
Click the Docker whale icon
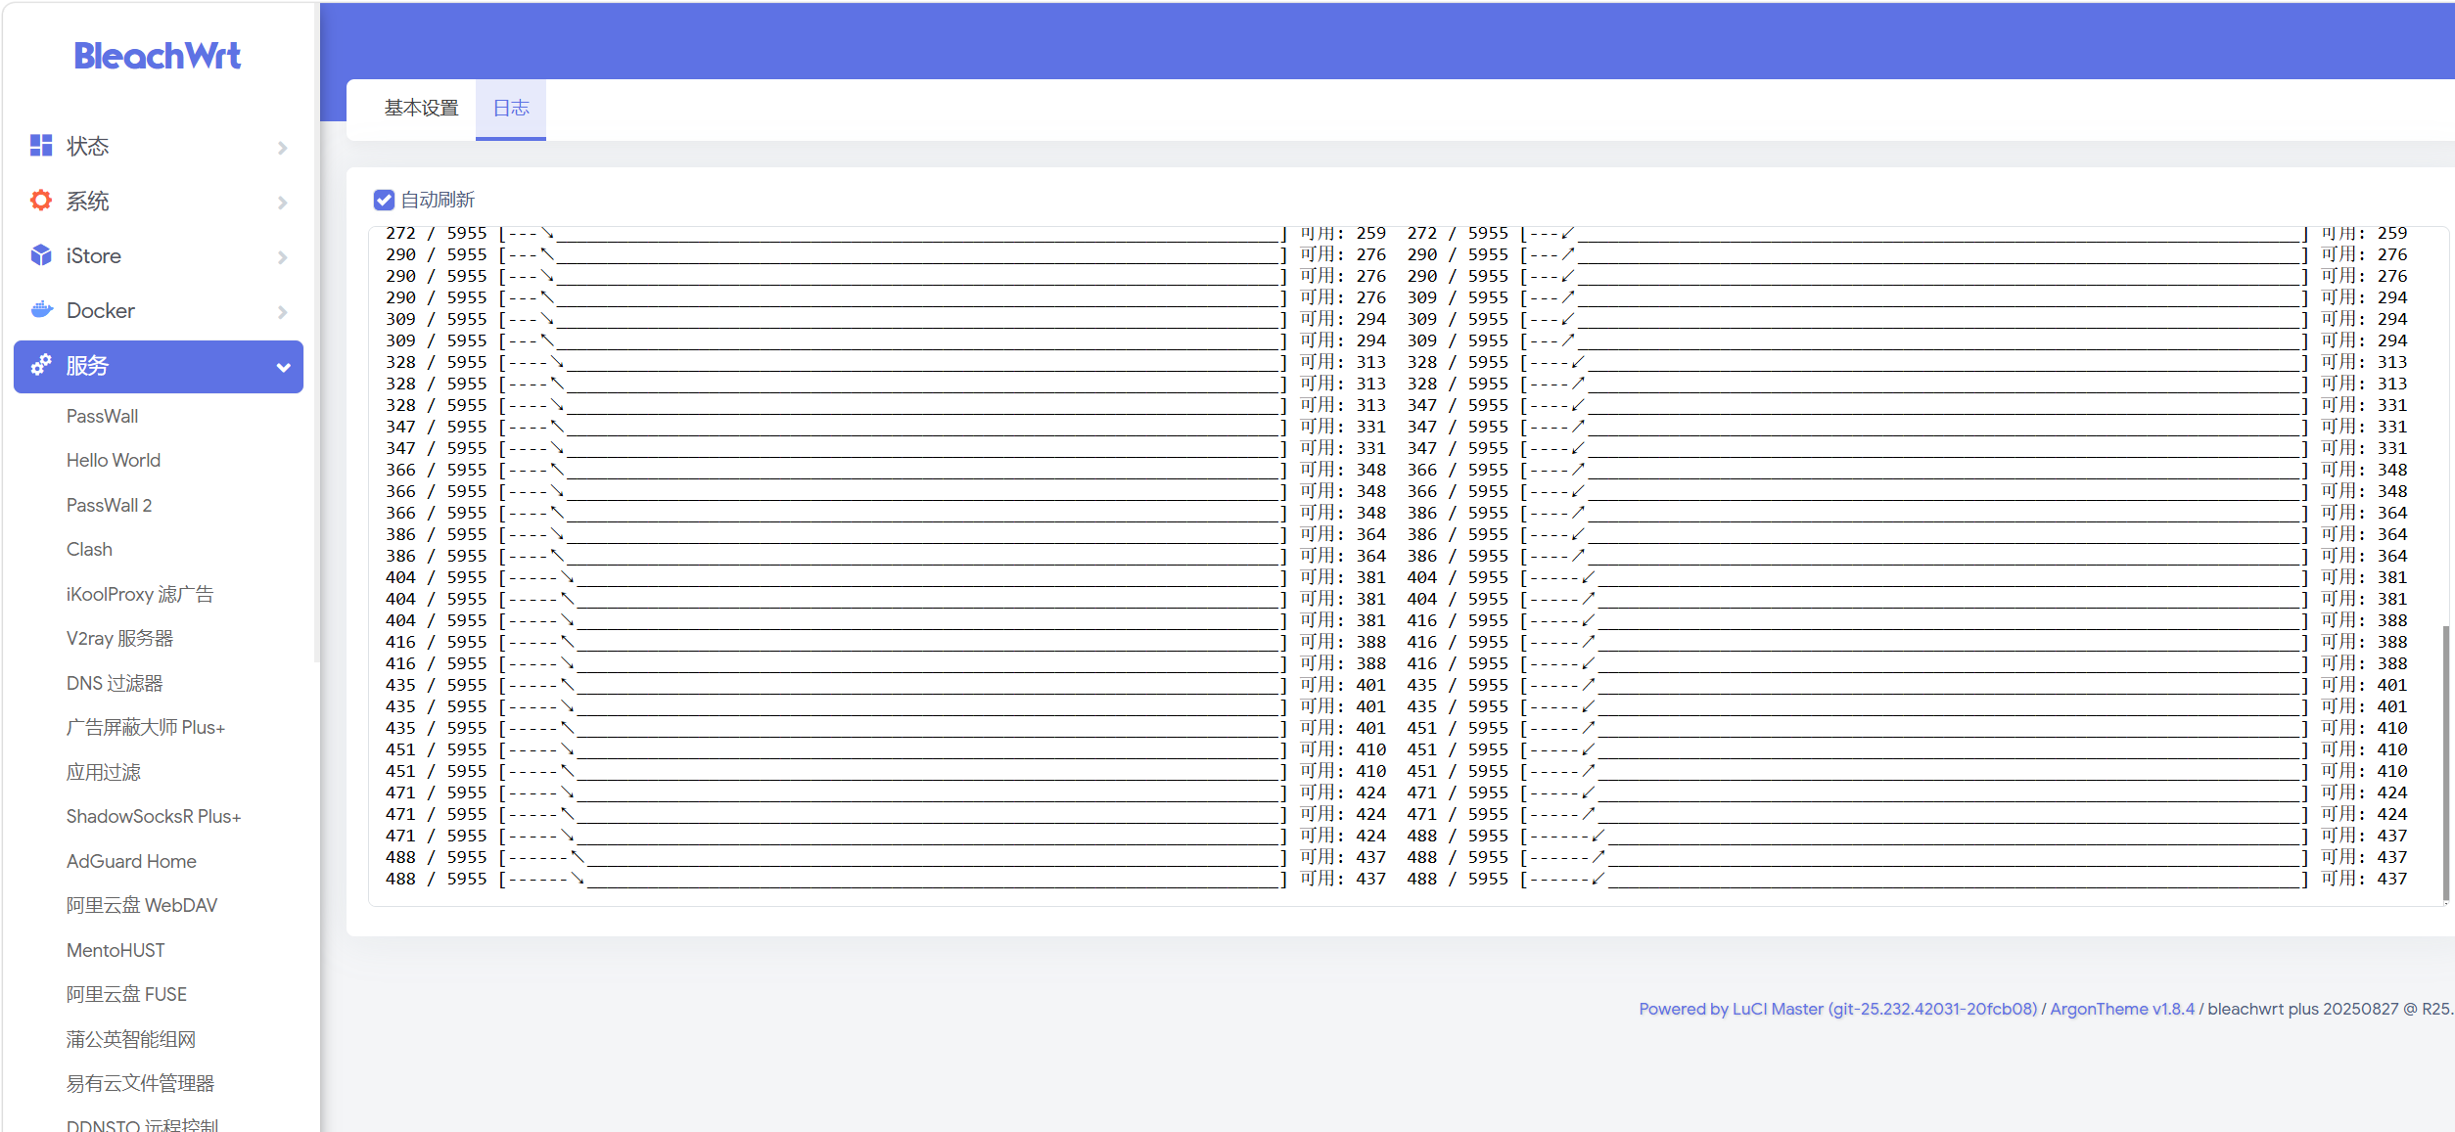click(41, 310)
